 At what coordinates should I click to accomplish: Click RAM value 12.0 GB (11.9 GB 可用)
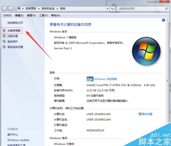pos(101,90)
